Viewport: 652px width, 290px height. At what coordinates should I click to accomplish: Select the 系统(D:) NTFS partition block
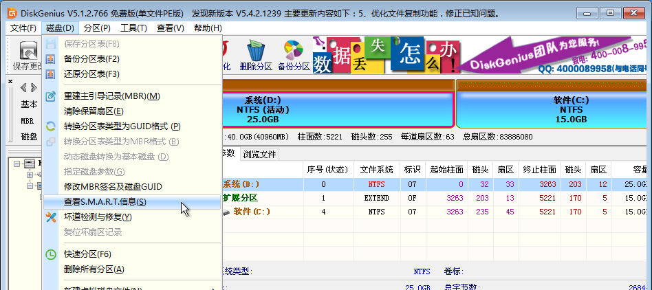pos(337,109)
